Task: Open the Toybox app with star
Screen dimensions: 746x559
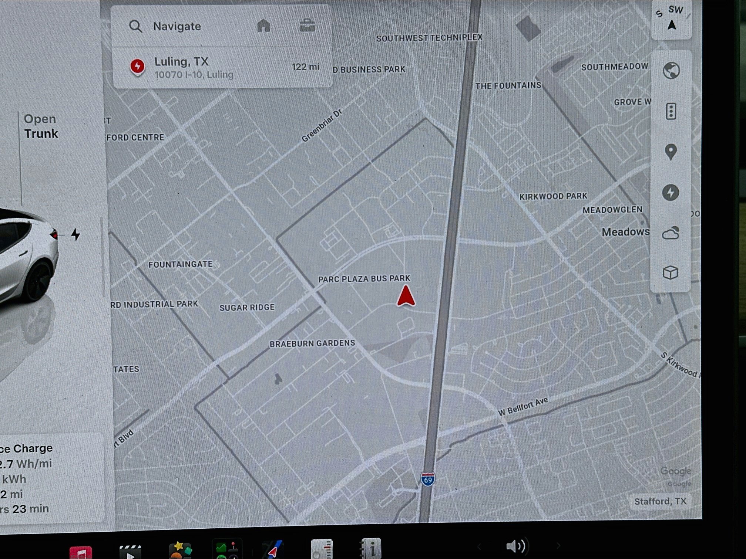Action: tap(180, 551)
